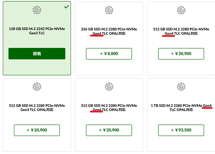Image resolution: width=215 pixels, height=154 pixels.
Task: Click the 1 TB SSD M.2 2280 Gen4 label
Action: (x=181, y=108)
